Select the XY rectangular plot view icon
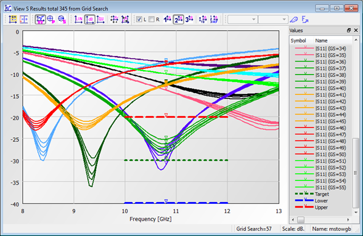 pyautogui.click(x=40, y=20)
